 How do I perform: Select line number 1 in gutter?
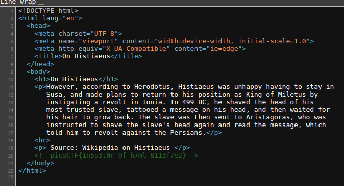click(x=12, y=11)
